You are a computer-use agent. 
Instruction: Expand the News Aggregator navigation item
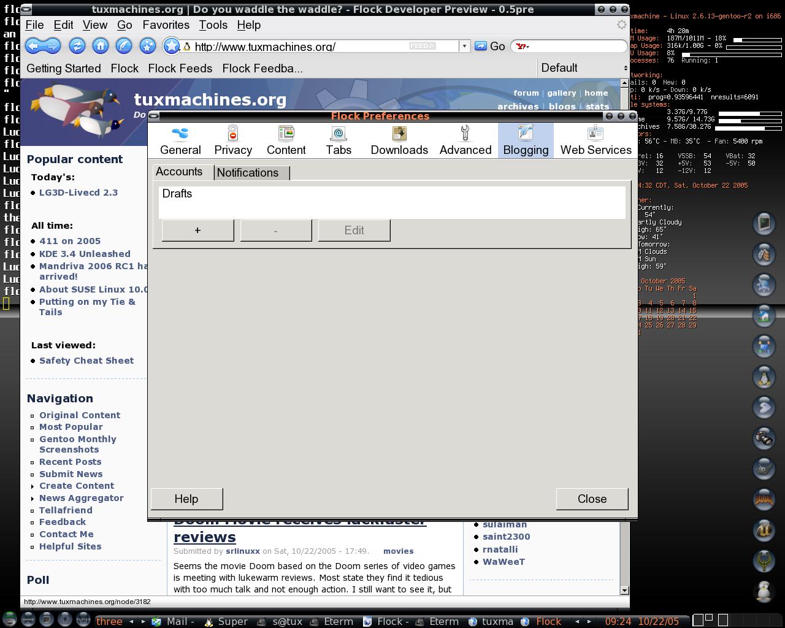[82, 498]
